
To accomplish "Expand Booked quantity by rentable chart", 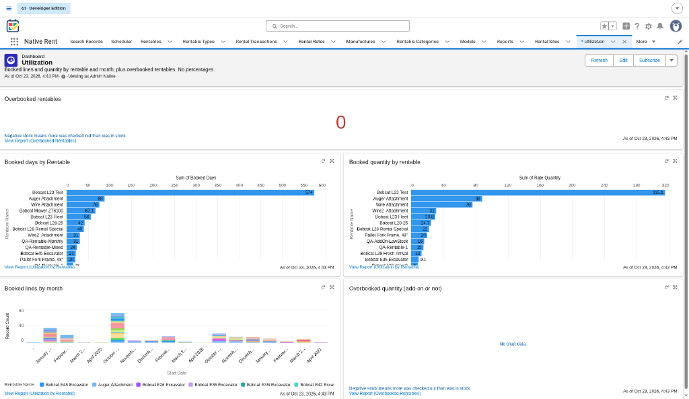I will (x=676, y=161).
